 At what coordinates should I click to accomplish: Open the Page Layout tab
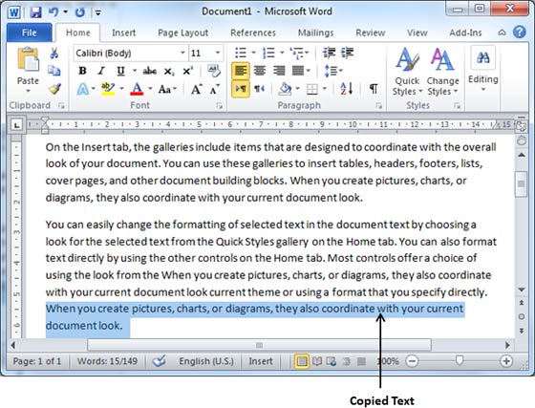pos(182,32)
